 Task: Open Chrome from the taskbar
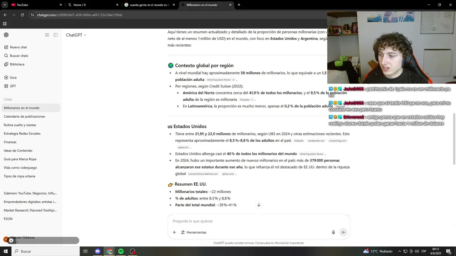(x=109, y=251)
